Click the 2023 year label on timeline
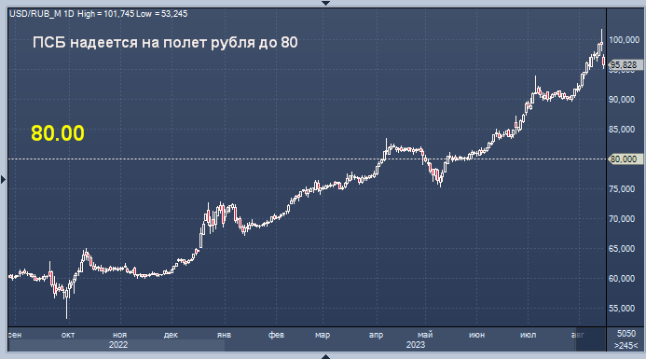646x359 pixels. [x=416, y=345]
